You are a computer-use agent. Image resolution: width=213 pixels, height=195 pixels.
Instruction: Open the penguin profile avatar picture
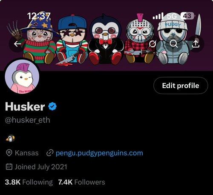click(x=22, y=77)
